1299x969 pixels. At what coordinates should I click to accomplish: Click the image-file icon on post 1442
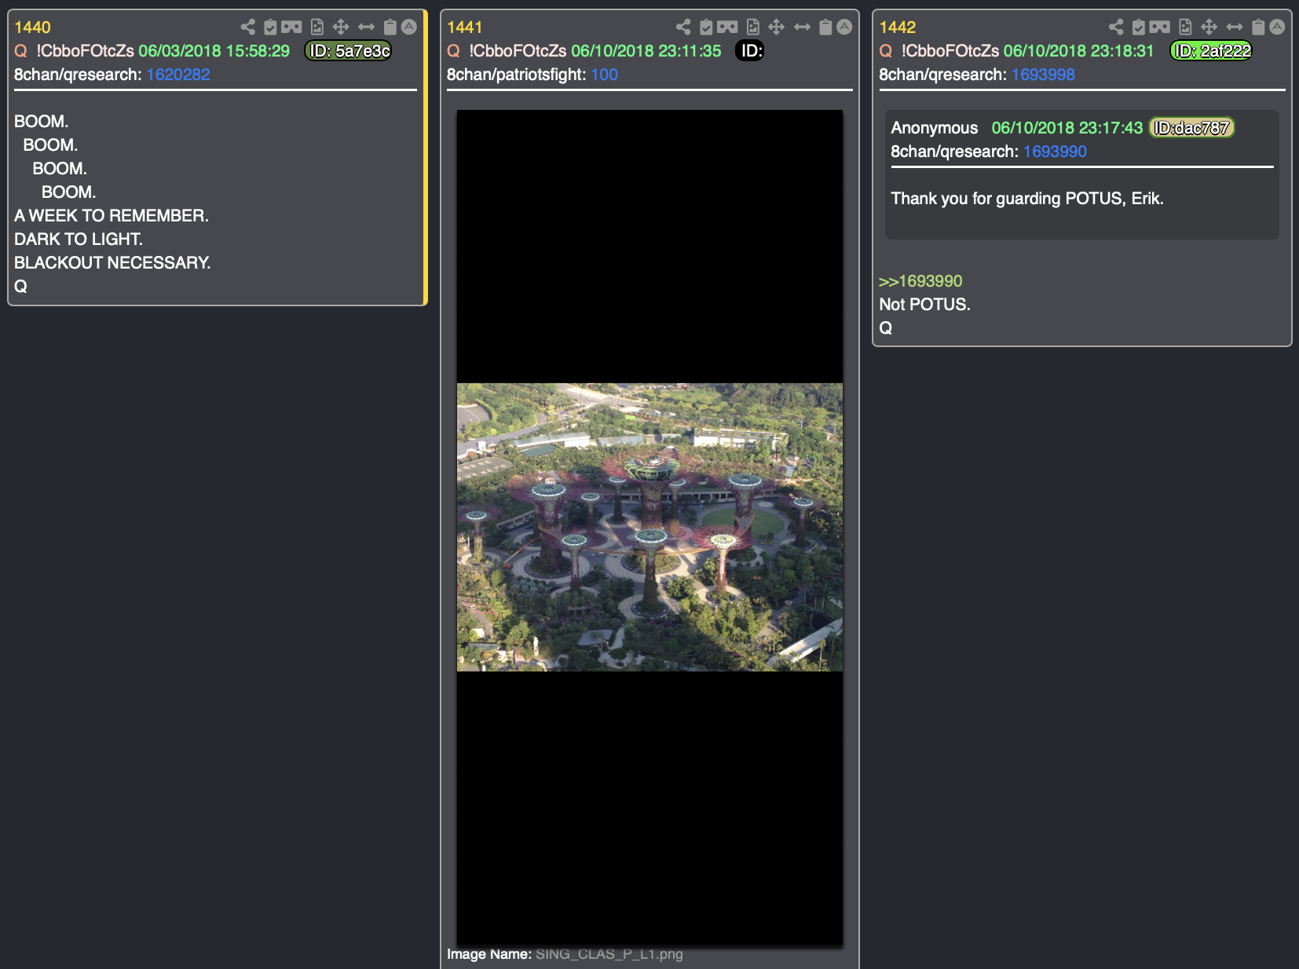coord(1186,27)
